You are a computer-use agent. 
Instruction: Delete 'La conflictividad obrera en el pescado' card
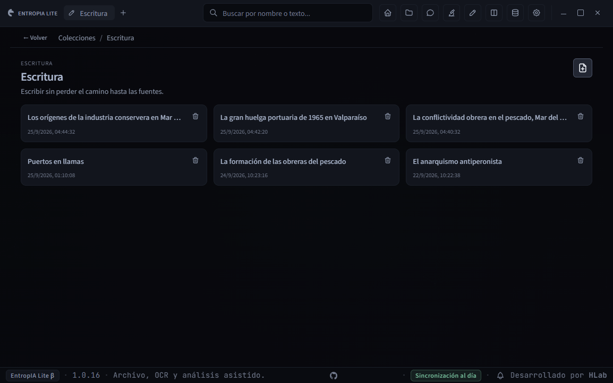[x=581, y=116]
